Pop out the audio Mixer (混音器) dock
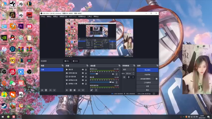This screenshot has width=212, height=119. [120, 66]
